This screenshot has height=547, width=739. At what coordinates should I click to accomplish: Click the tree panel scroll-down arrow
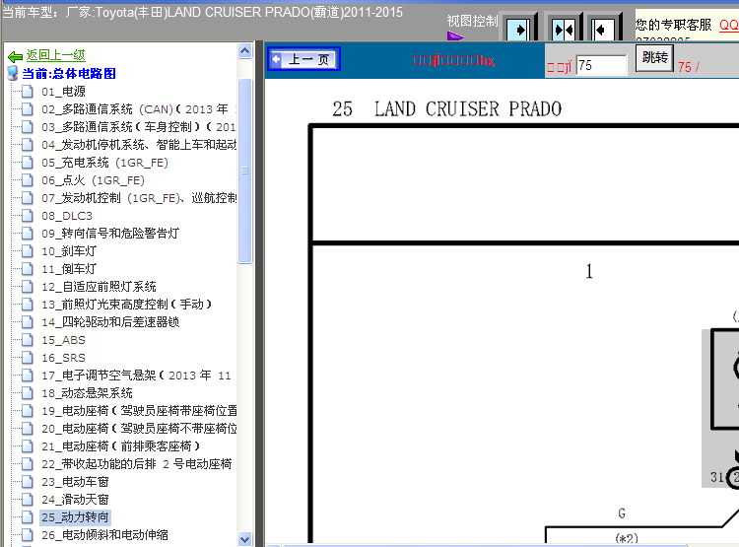[x=245, y=539]
